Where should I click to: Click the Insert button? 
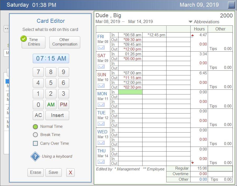click(x=57, y=115)
